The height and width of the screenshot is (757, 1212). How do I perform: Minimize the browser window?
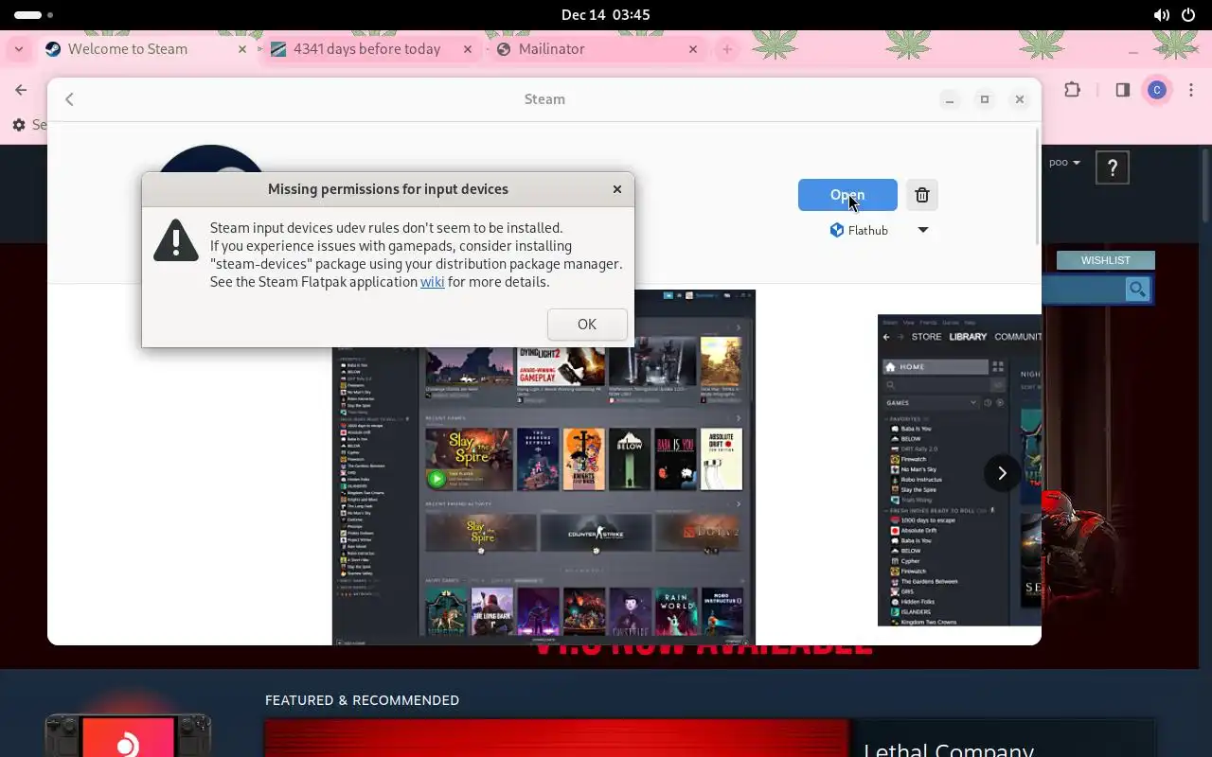(1133, 51)
